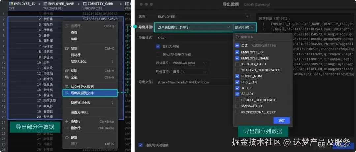Click the 源表 EMPLOYEE field
The height and width of the screenshot is (152, 356).
203,16
